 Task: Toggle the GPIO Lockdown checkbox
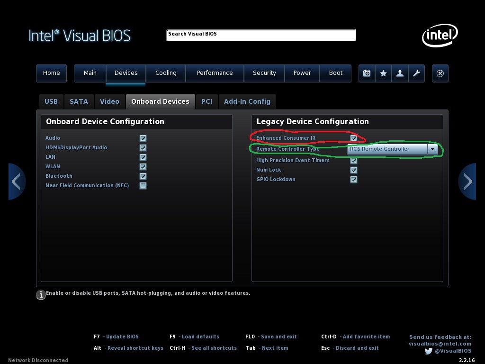354,180
